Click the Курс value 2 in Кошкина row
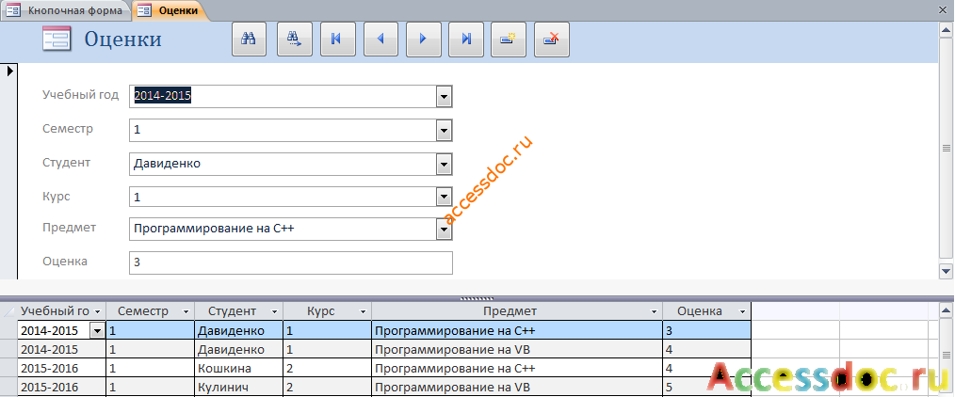The width and height of the screenshot is (955, 397). 327,369
